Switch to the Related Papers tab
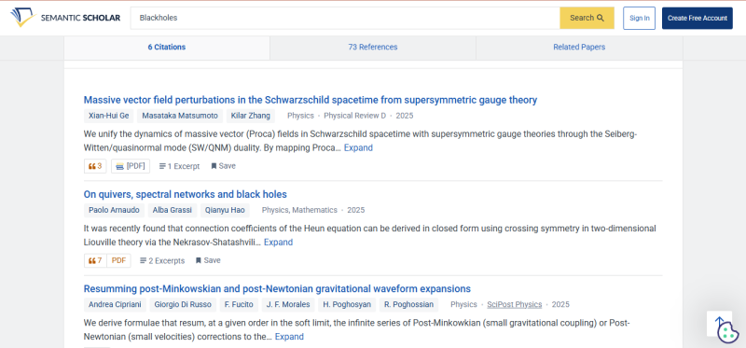This screenshot has height=348, width=746. (579, 48)
